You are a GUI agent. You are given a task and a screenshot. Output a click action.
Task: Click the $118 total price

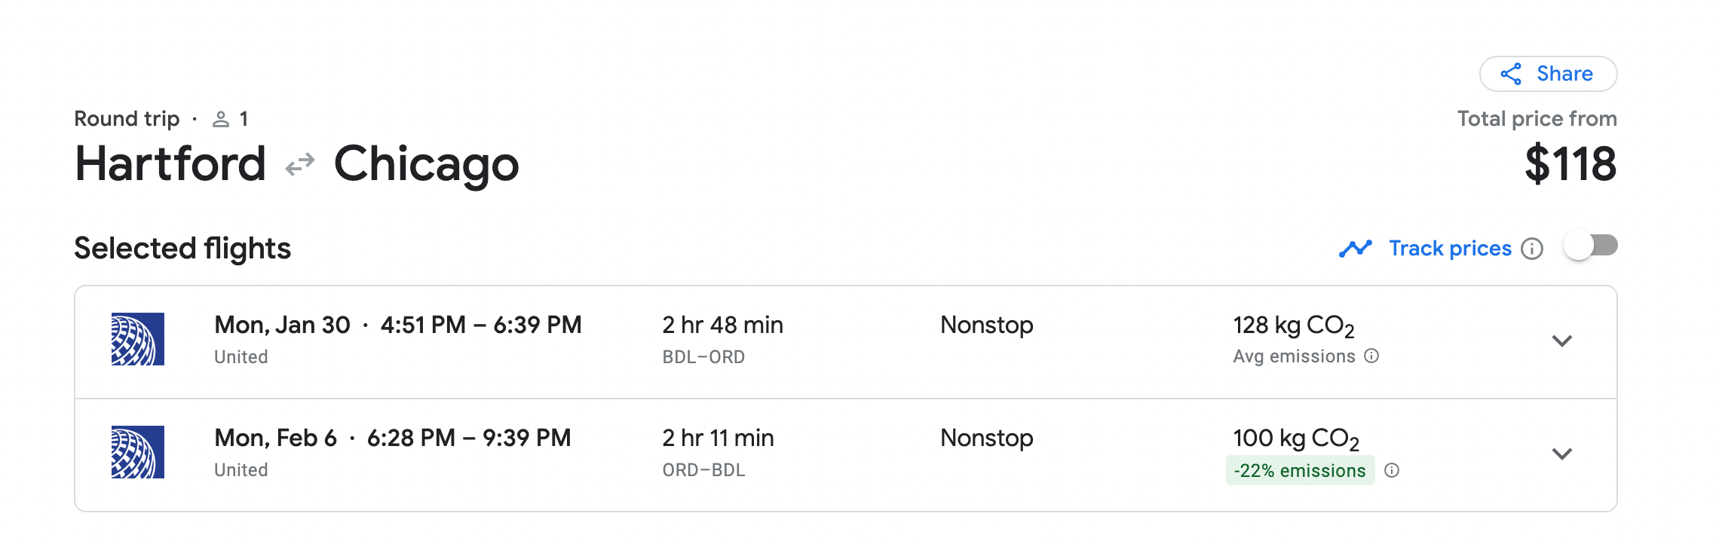(x=1570, y=164)
